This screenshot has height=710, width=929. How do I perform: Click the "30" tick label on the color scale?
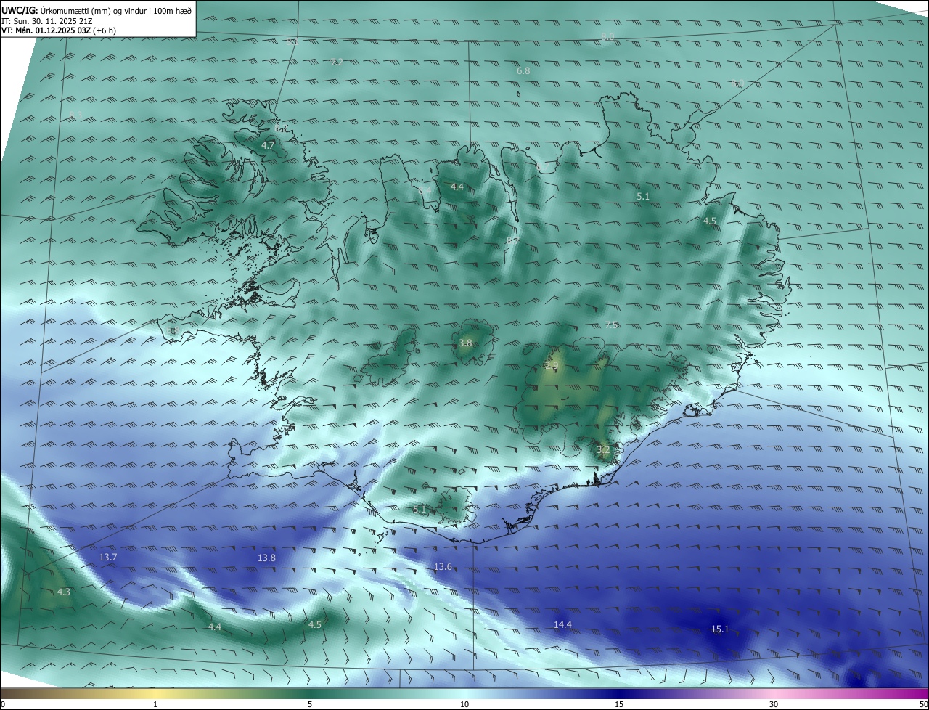pyautogui.click(x=774, y=704)
